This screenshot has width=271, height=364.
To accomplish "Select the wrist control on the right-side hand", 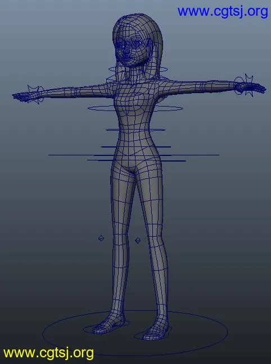I will [243, 86].
